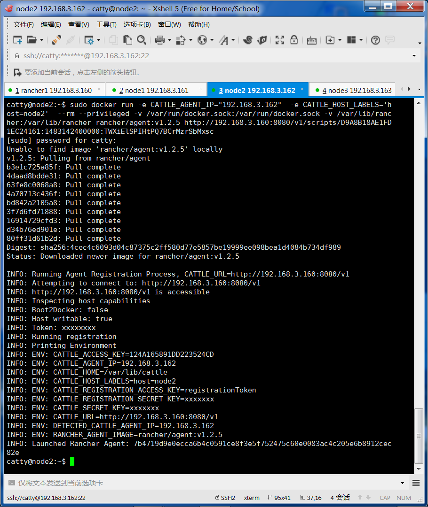Image resolution: width=428 pixels, height=507 pixels.
Task: Expand the compose bar target dropdown
Action: pyautogui.click(x=403, y=483)
